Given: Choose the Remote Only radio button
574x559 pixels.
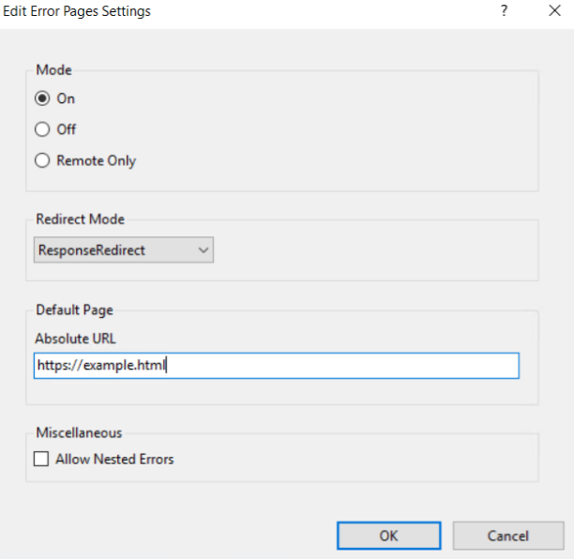Looking at the screenshot, I should tap(42, 160).
